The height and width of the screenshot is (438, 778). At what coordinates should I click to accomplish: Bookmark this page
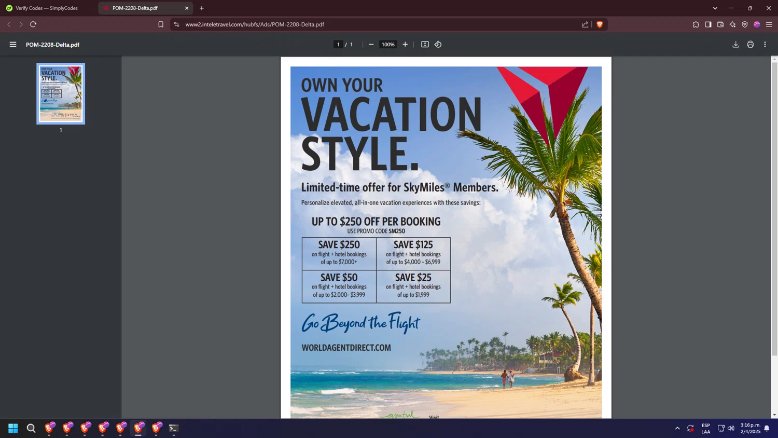point(161,24)
